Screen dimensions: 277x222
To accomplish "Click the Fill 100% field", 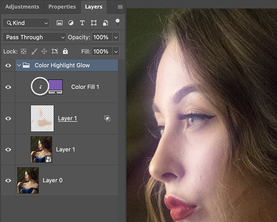I will click(102, 51).
